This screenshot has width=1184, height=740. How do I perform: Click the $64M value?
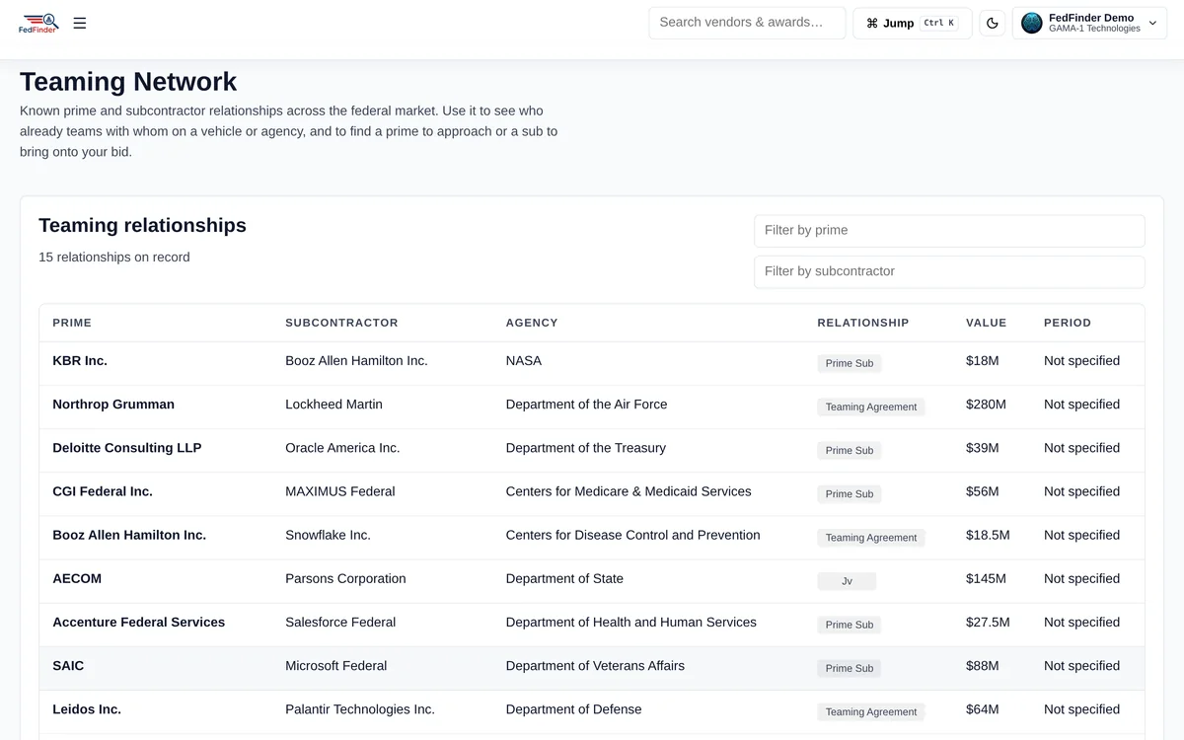pos(983,709)
